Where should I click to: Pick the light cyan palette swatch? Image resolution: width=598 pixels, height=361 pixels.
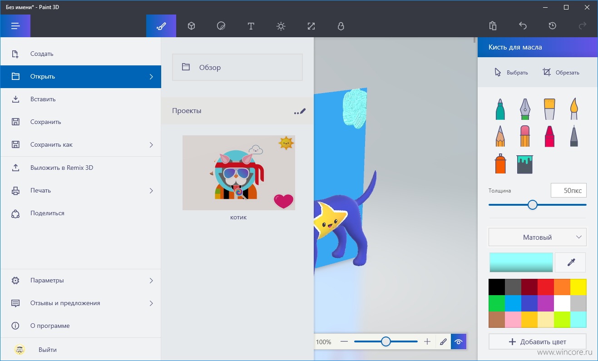(x=578, y=320)
